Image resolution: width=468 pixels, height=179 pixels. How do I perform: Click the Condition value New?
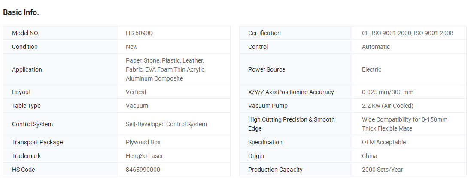[x=132, y=47]
